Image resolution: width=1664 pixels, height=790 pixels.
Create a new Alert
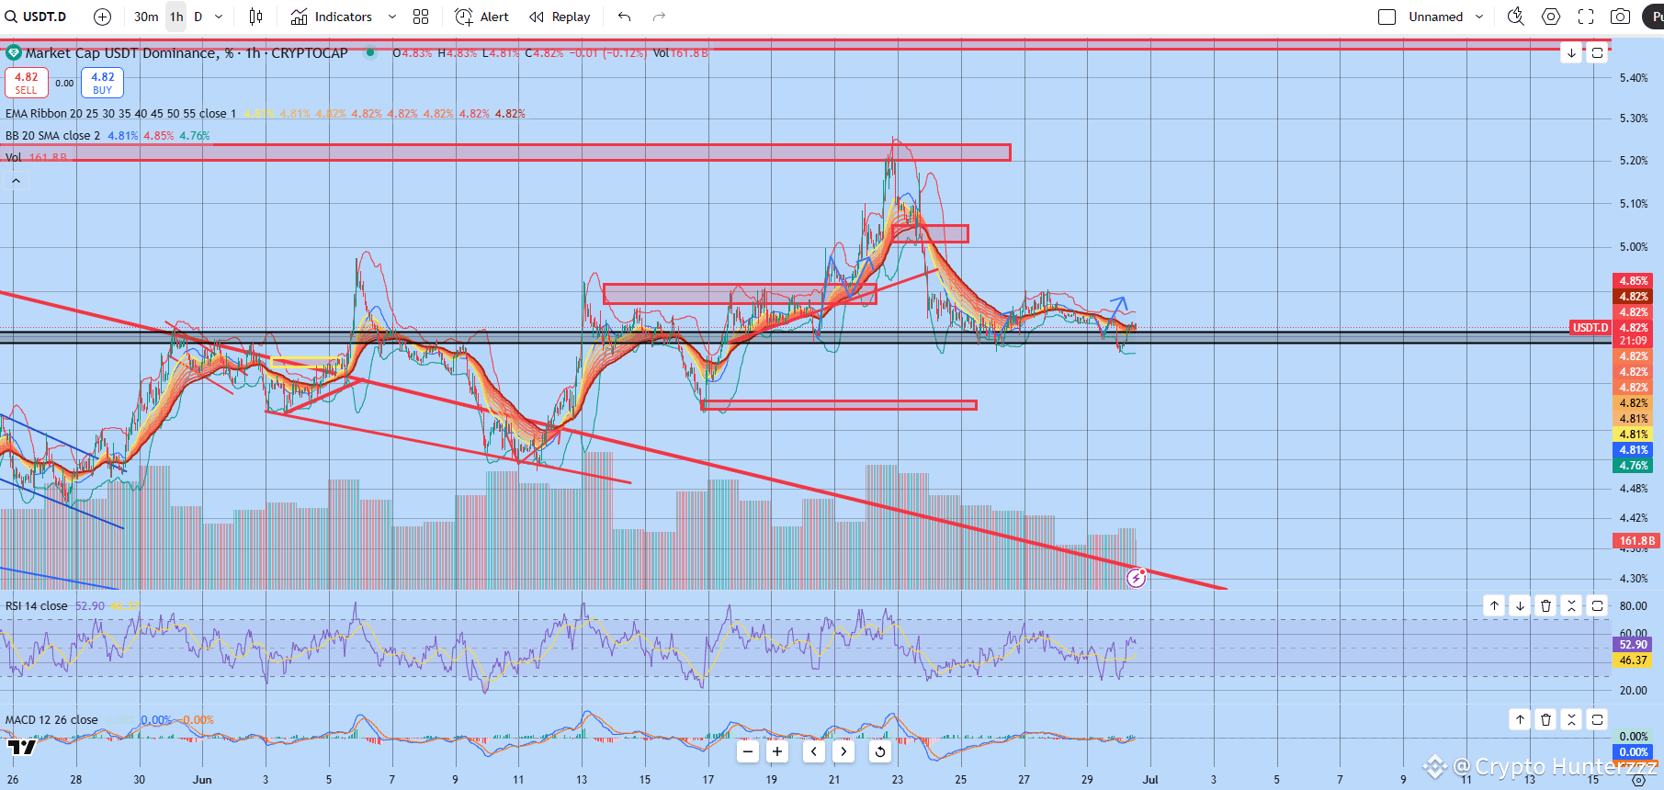point(482,17)
